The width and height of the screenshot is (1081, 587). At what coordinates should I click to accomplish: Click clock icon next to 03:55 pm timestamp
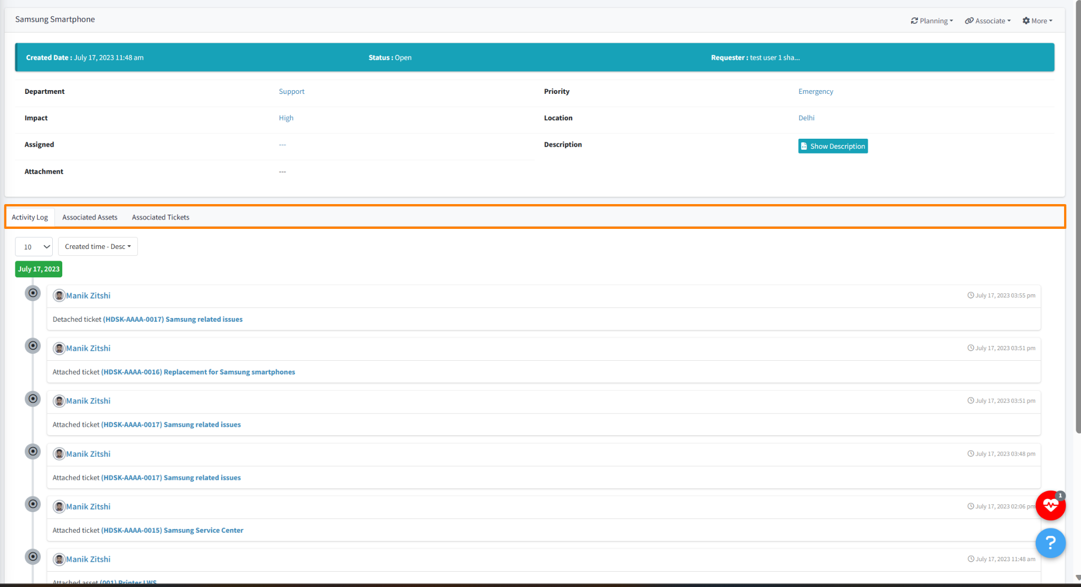(970, 295)
